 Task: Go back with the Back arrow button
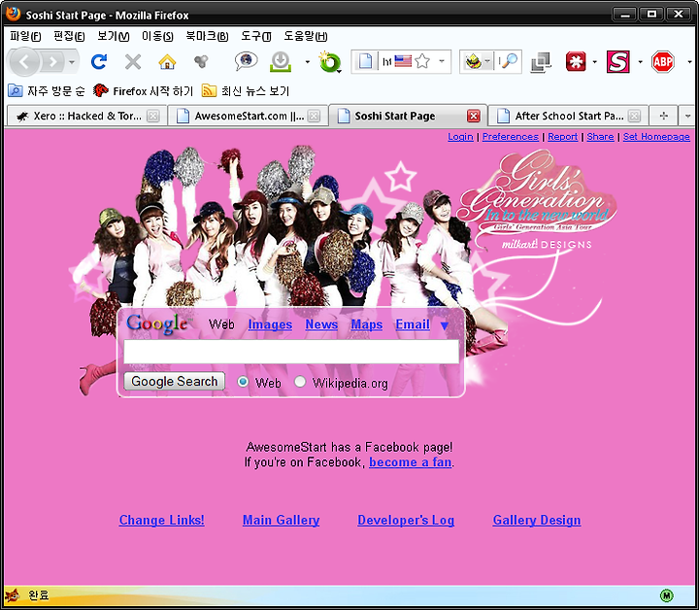pos(24,61)
